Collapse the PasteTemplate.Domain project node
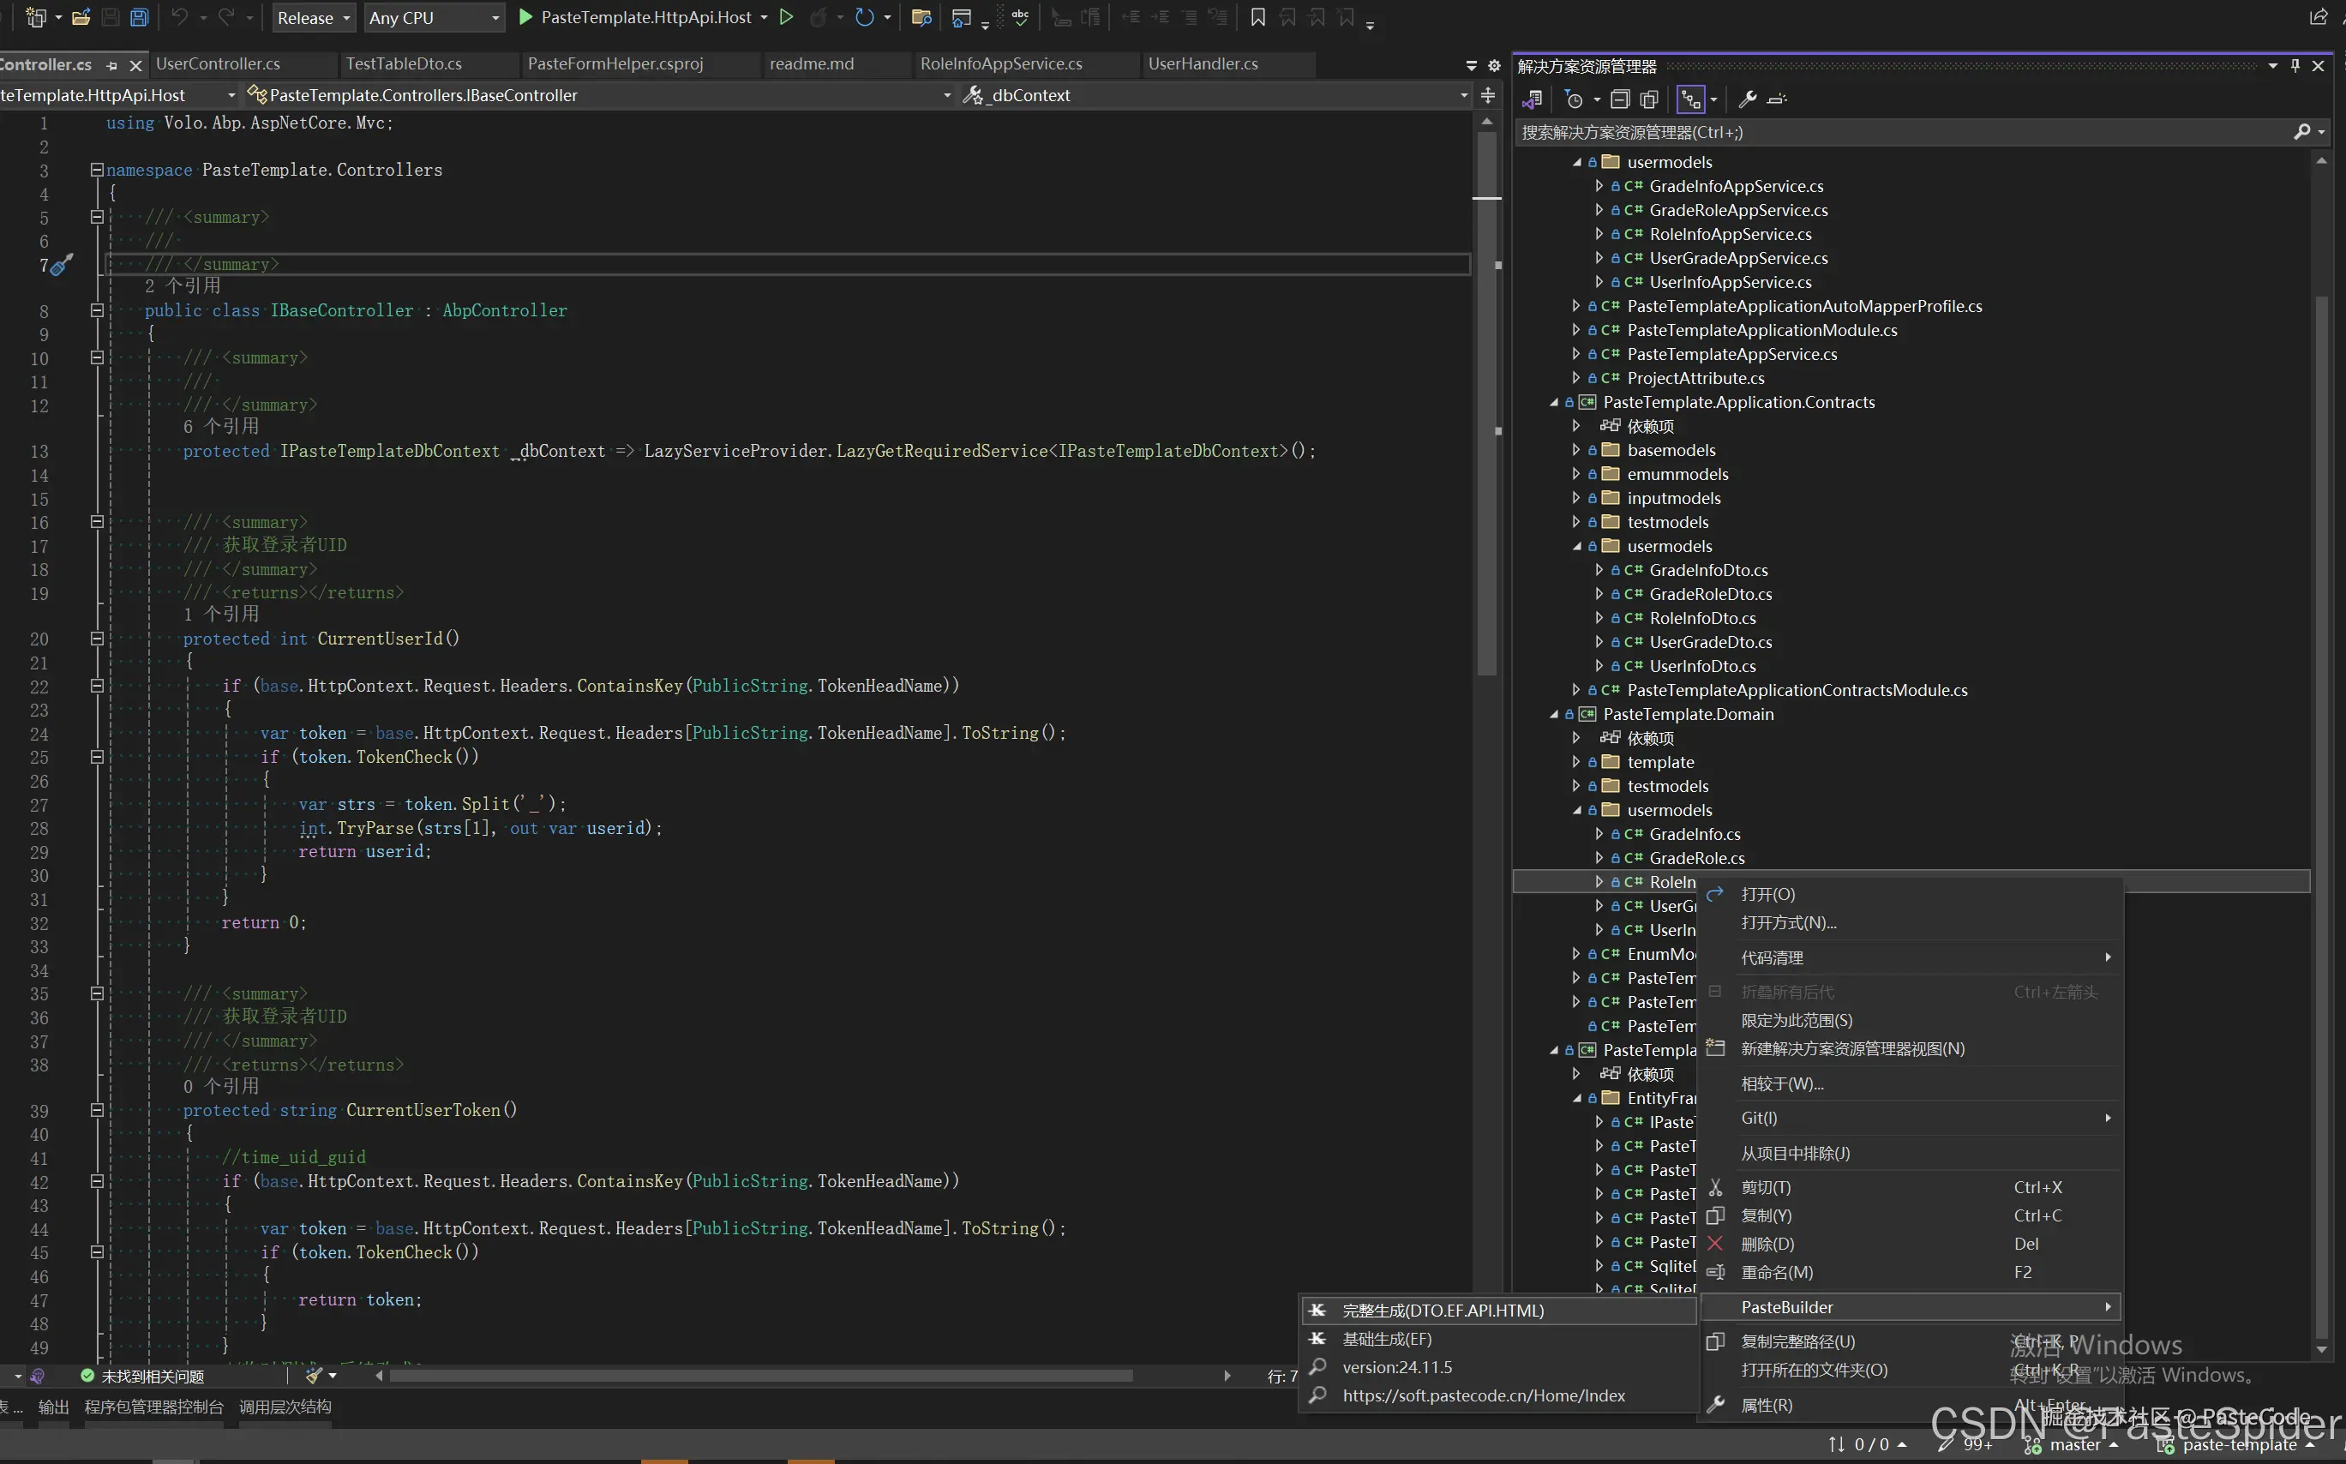Image resolution: width=2346 pixels, height=1464 pixels. pyautogui.click(x=1554, y=715)
